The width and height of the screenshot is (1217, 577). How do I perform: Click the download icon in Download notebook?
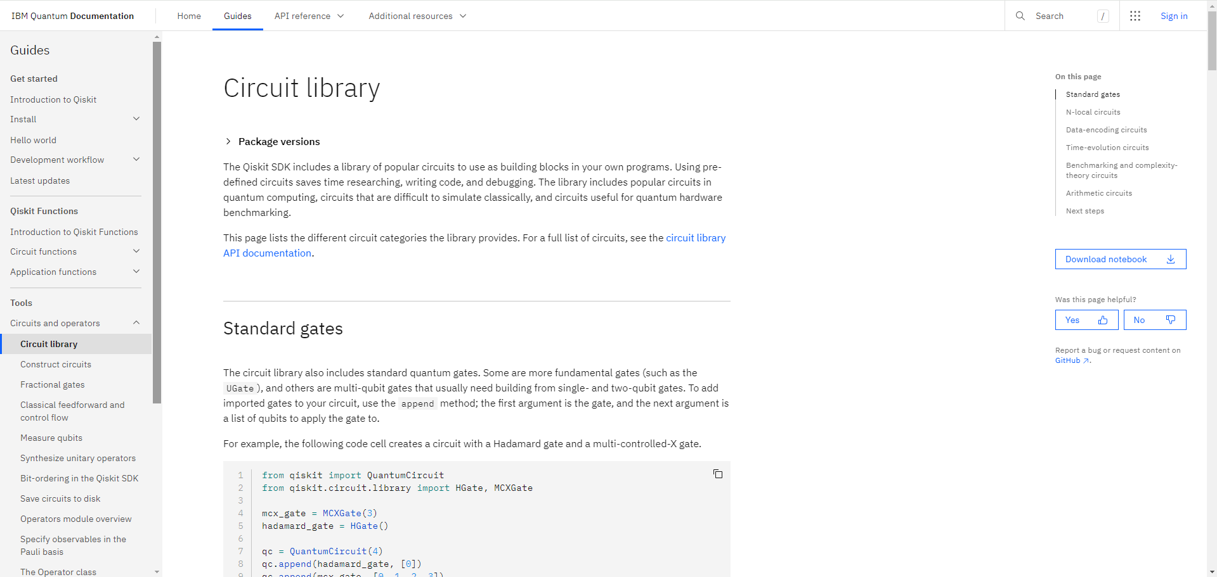(x=1171, y=259)
